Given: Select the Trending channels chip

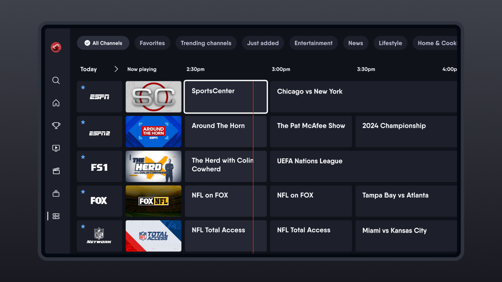Looking at the screenshot, I should pos(206,43).
